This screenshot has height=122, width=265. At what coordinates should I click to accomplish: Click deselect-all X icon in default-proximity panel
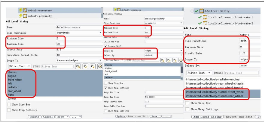tap(175, 60)
